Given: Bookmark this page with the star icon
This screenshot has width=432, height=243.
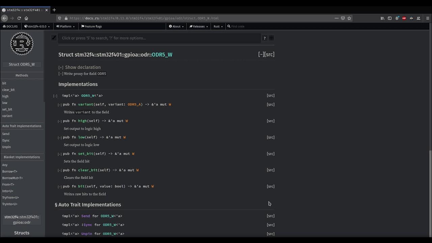Looking at the screenshot, I should 349,18.
